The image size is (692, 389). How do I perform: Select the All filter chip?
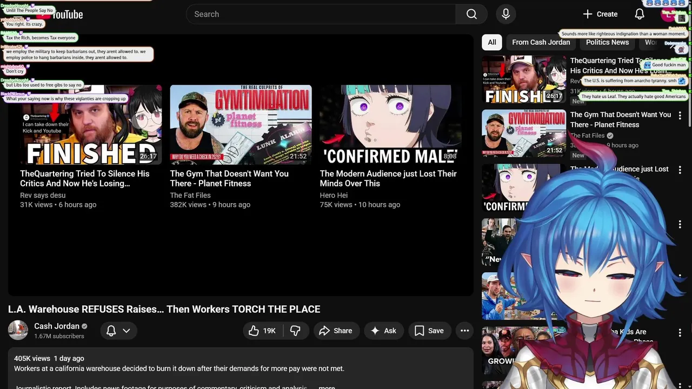(492, 42)
